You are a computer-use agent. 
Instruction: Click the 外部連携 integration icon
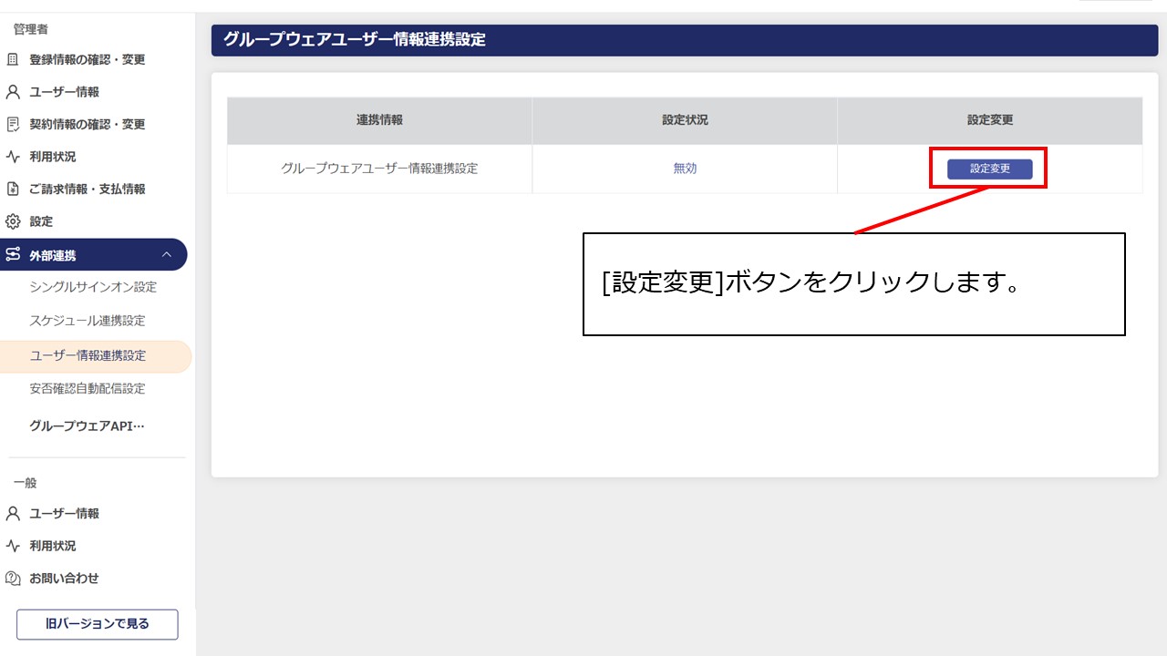13,254
